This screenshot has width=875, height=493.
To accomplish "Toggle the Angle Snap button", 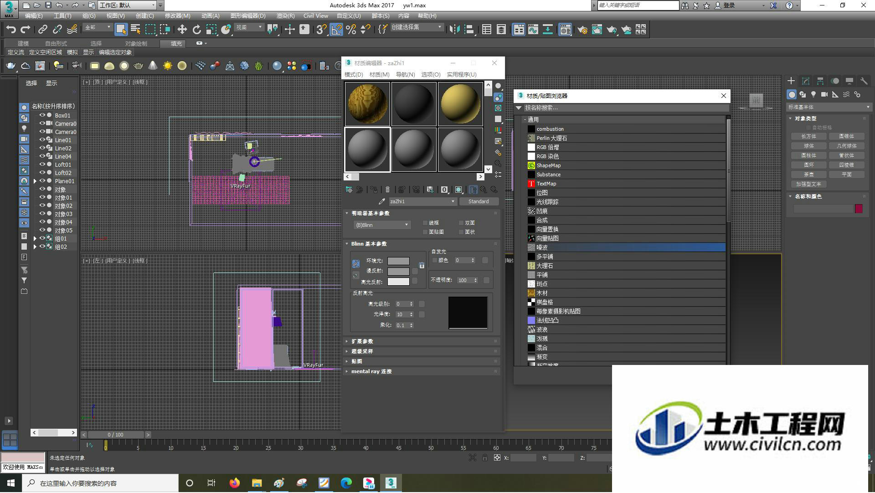I will click(336, 30).
